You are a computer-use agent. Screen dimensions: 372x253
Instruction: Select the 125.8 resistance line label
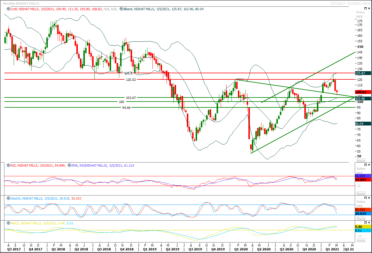[128, 73]
